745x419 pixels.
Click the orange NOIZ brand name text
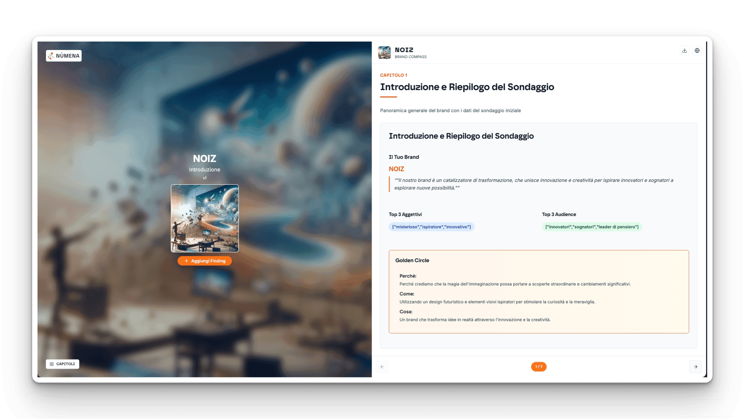pos(396,169)
